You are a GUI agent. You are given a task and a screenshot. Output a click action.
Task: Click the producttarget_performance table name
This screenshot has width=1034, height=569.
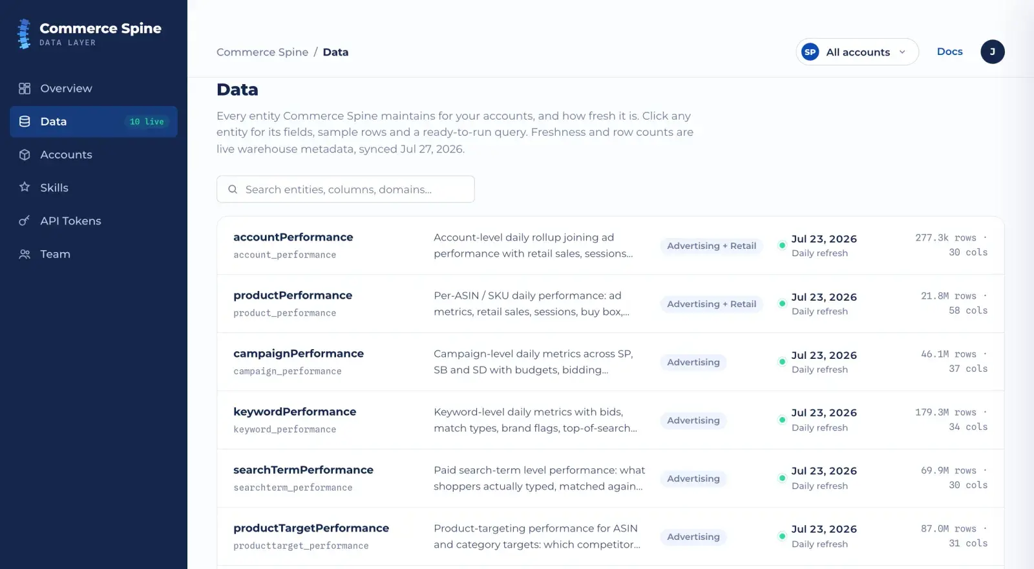pos(301,546)
